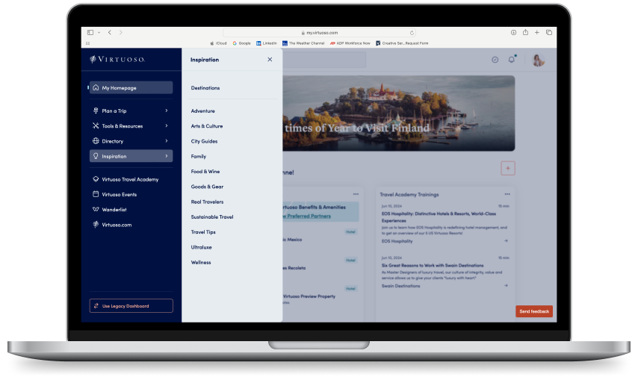This screenshot has width=638, height=377.
Task: Go forward in Safari
Action: pos(121,33)
